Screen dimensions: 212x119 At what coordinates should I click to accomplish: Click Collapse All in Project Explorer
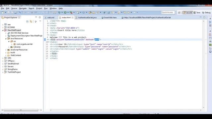tap(27, 21)
